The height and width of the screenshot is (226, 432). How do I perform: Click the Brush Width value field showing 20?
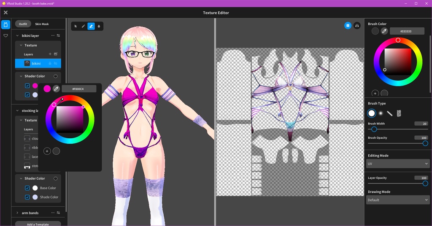tap(421, 124)
